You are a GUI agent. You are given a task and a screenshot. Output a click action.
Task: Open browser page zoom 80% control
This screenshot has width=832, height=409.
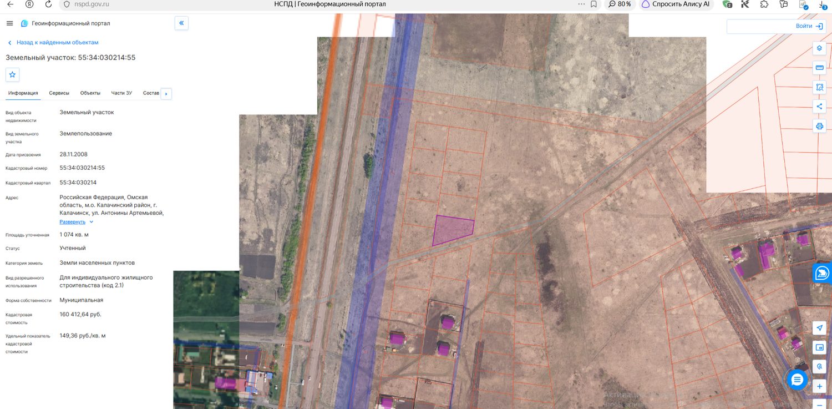[x=620, y=4]
